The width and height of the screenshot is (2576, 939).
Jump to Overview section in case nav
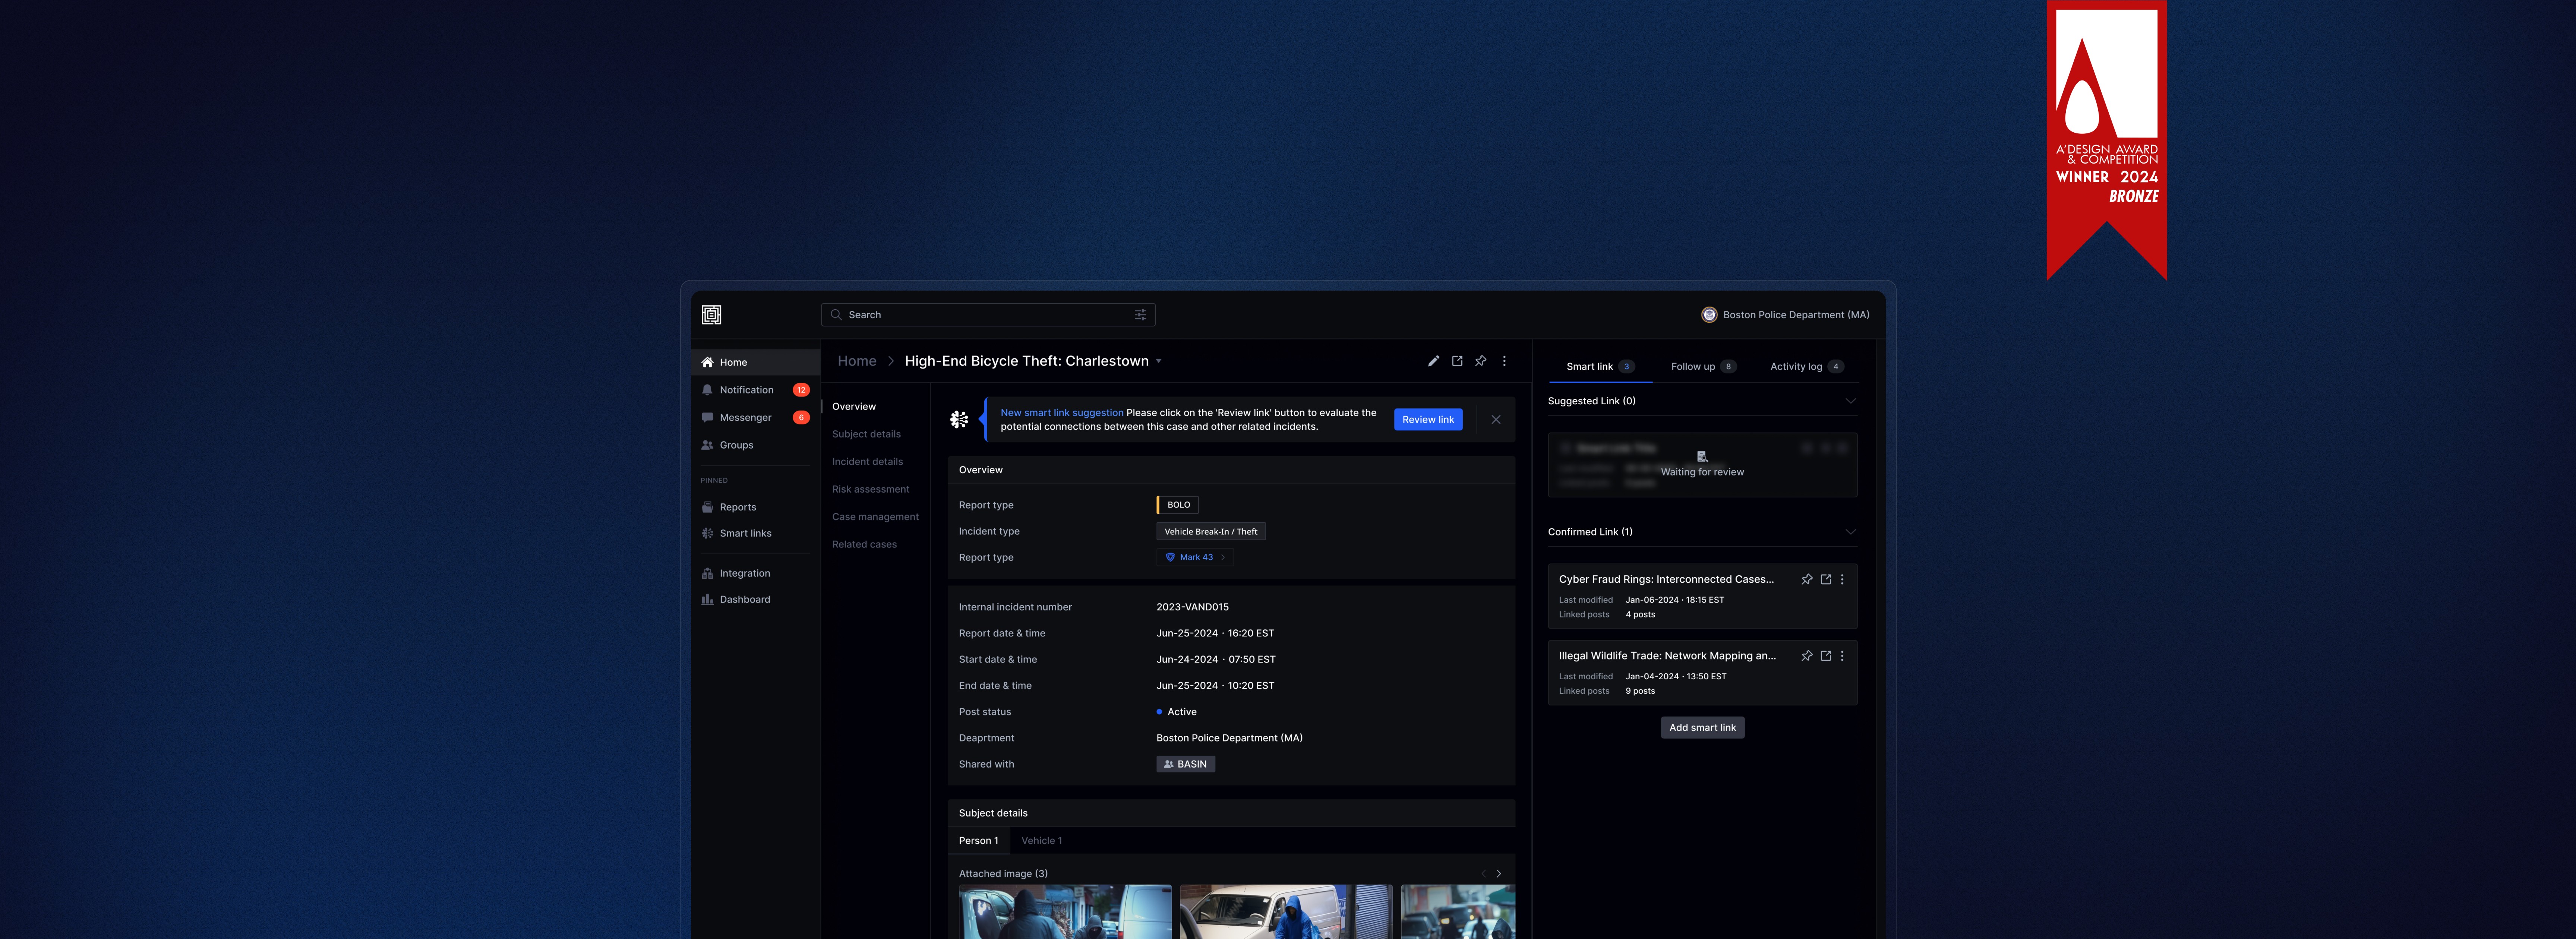point(854,407)
